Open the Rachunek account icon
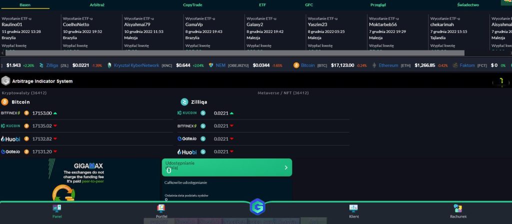This screenshot has width=512, height=224. pyautogui.click(x=458, y=208)
